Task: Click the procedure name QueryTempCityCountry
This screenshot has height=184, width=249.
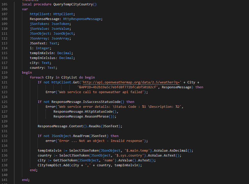Action: click(73, 4)
